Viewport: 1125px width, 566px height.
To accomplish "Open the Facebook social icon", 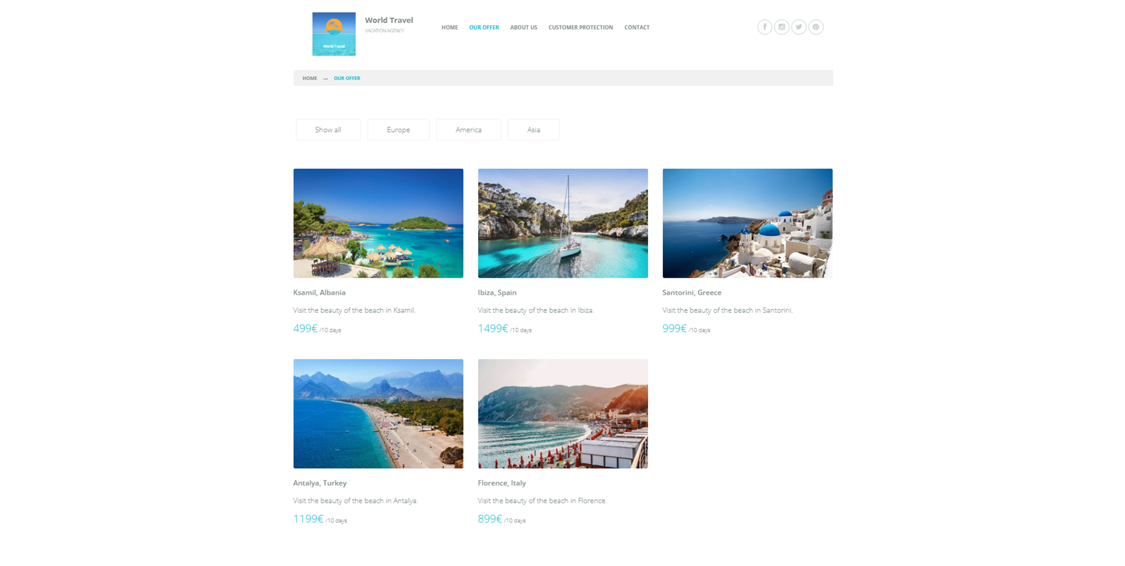I will (764, 27).
